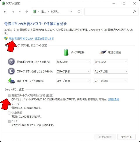Go back with the back arrow
Image resolution: width=140 pixels, height=142 pixels.
[x=5, y=12]
